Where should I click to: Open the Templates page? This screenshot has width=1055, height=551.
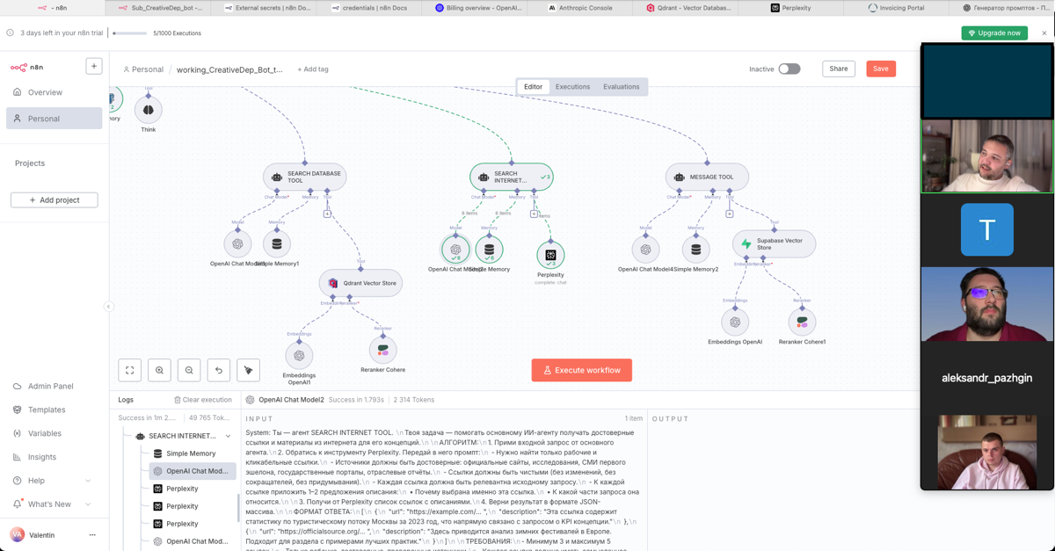[x=54, y=410]
